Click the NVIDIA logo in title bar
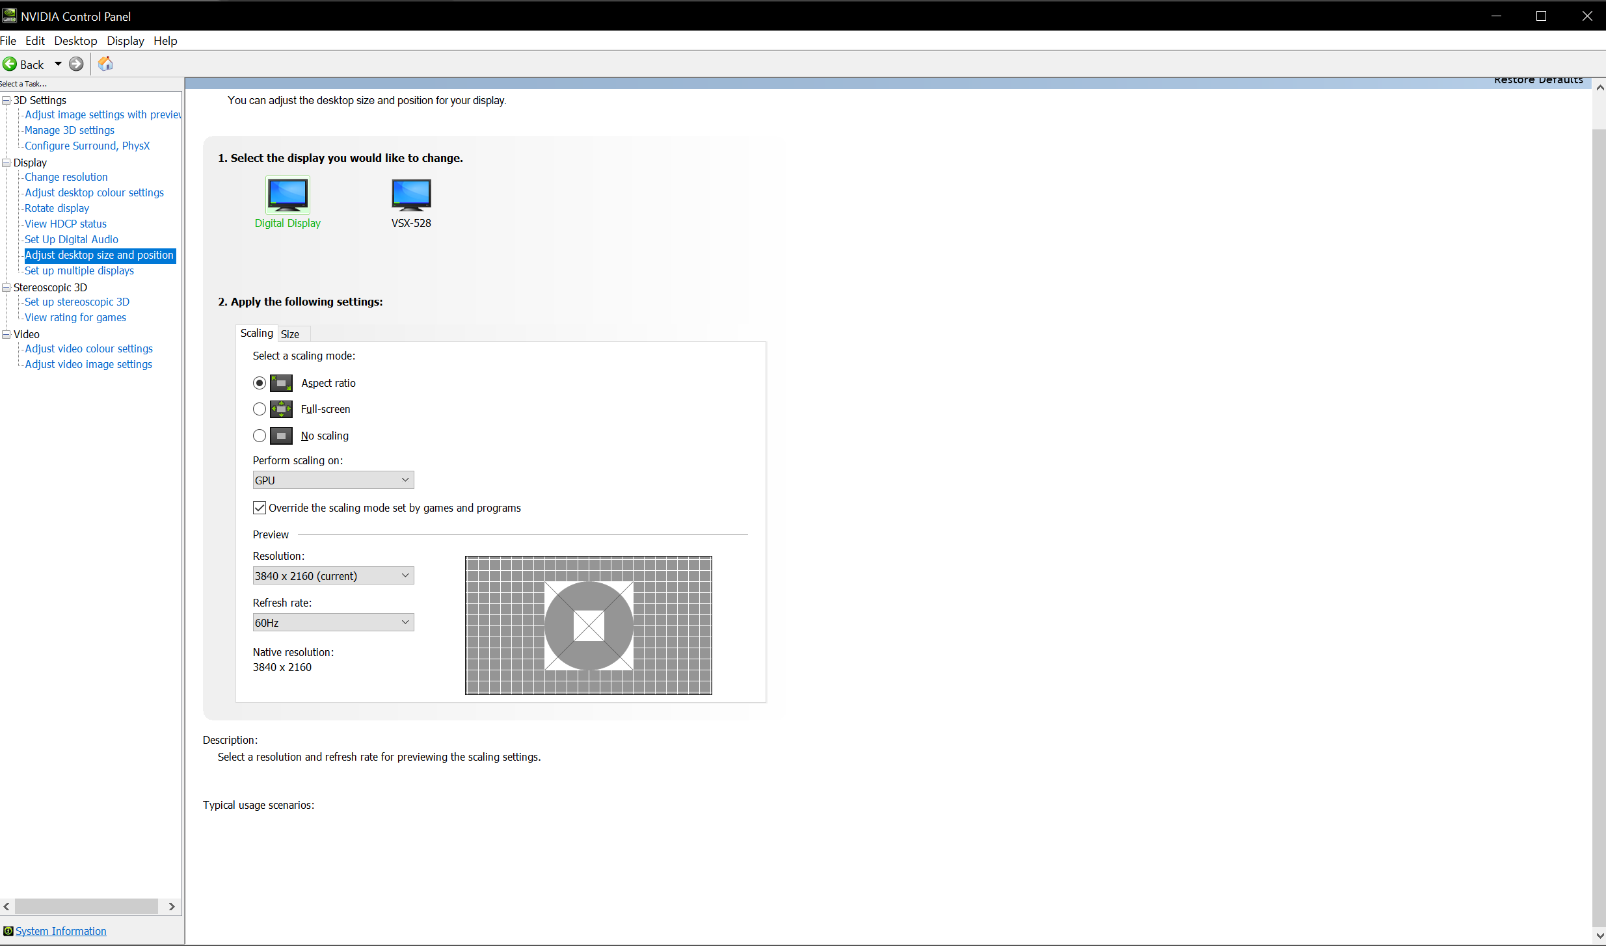The height and width of the screenshot is (946, 1606). [x=9, y=16]
